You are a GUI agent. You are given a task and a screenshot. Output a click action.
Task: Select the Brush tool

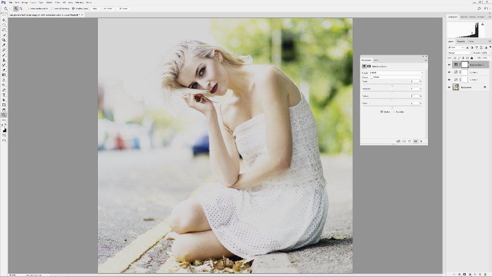4,55
